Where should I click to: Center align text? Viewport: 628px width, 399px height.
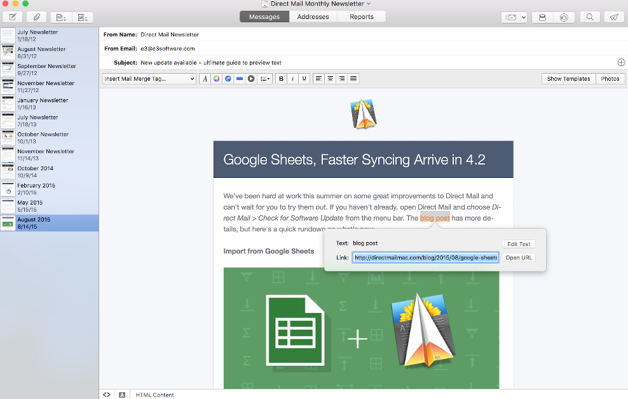click(330, 79)
